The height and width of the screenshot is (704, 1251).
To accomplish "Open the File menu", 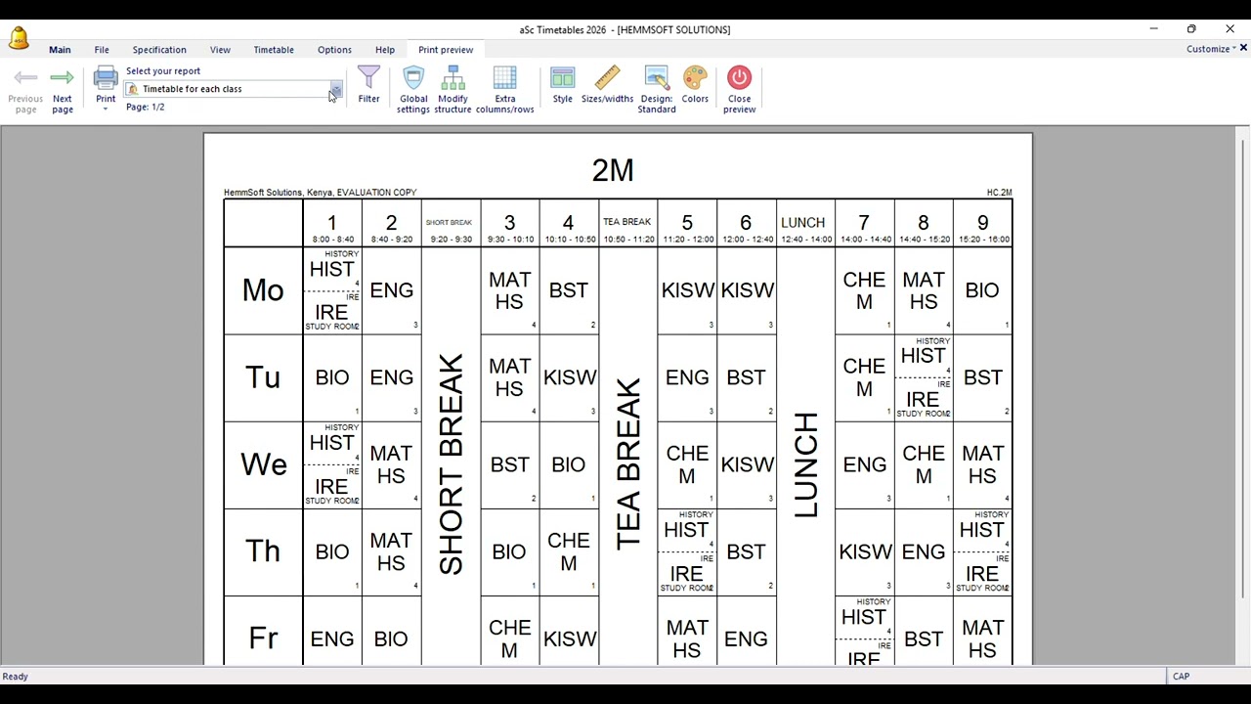I will (x=102, y=50).
